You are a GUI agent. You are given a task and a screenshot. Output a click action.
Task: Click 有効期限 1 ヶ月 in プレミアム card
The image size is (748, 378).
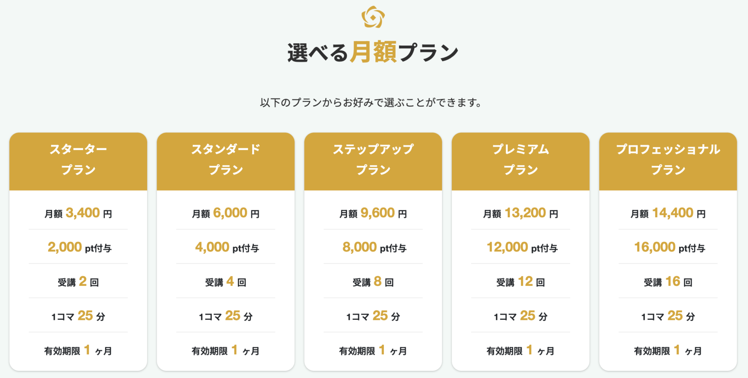click(x=521, y=350)
